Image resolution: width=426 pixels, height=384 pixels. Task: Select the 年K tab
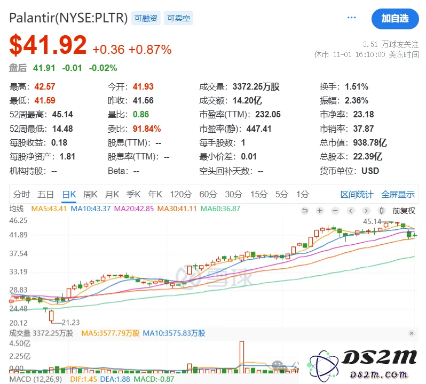point(155,194)
